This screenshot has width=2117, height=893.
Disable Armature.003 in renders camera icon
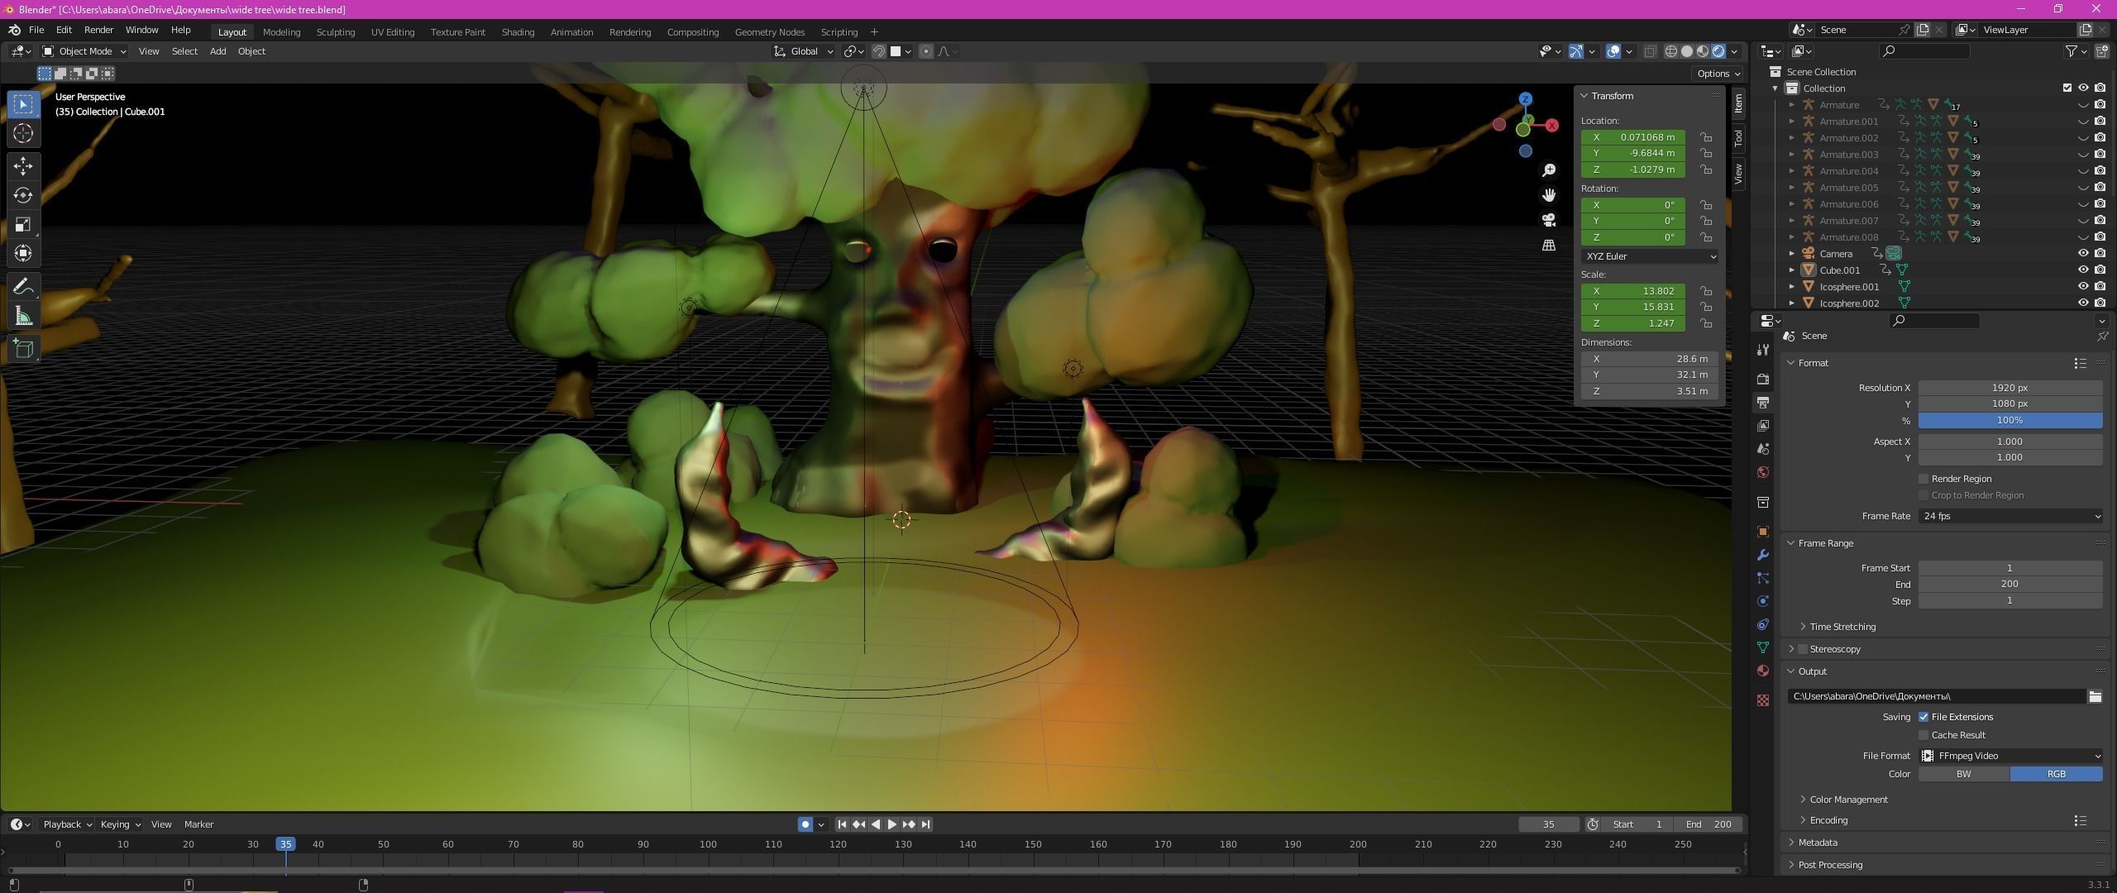2100,154
